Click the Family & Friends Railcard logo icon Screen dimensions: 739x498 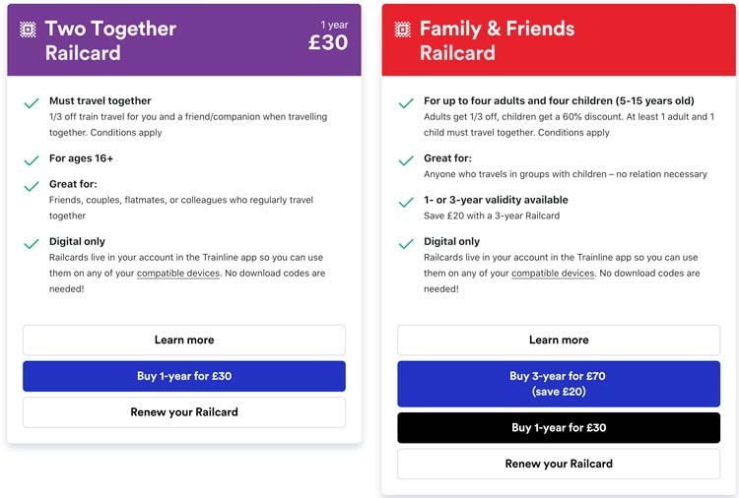click(402, 30)
